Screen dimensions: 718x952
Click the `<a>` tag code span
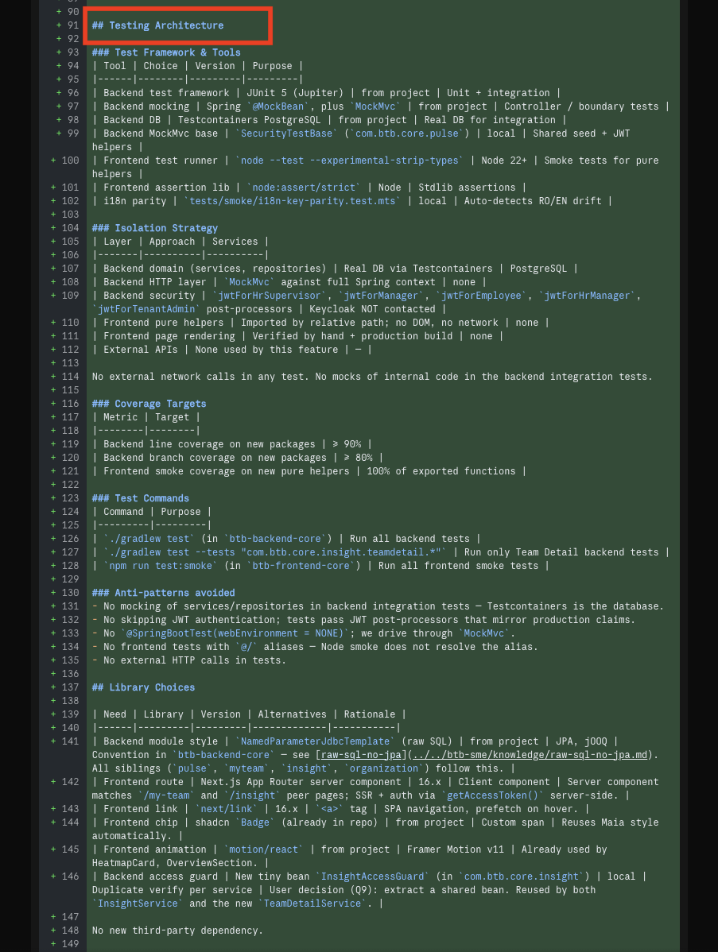[330, 809]
